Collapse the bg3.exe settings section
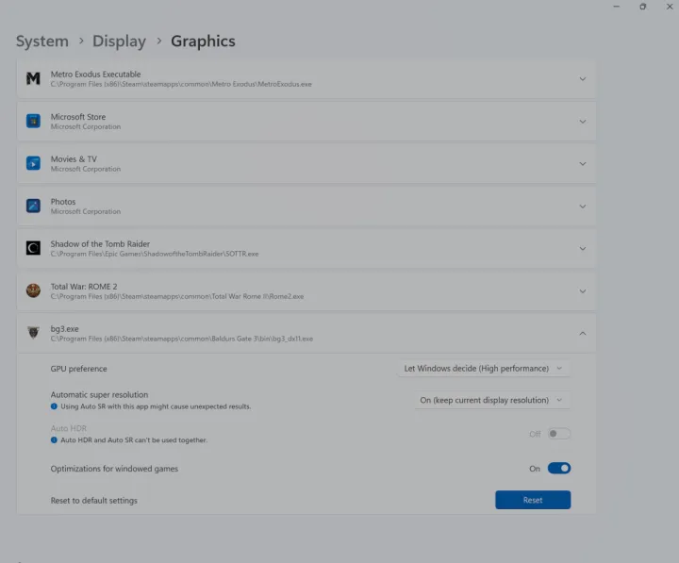The image size is (679, 563). click(x=582, y=333)
